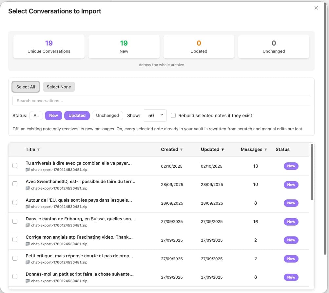Click the Unchanged 0 summary card
Viewport: 329px width, 293px height.
click(274, 46)
